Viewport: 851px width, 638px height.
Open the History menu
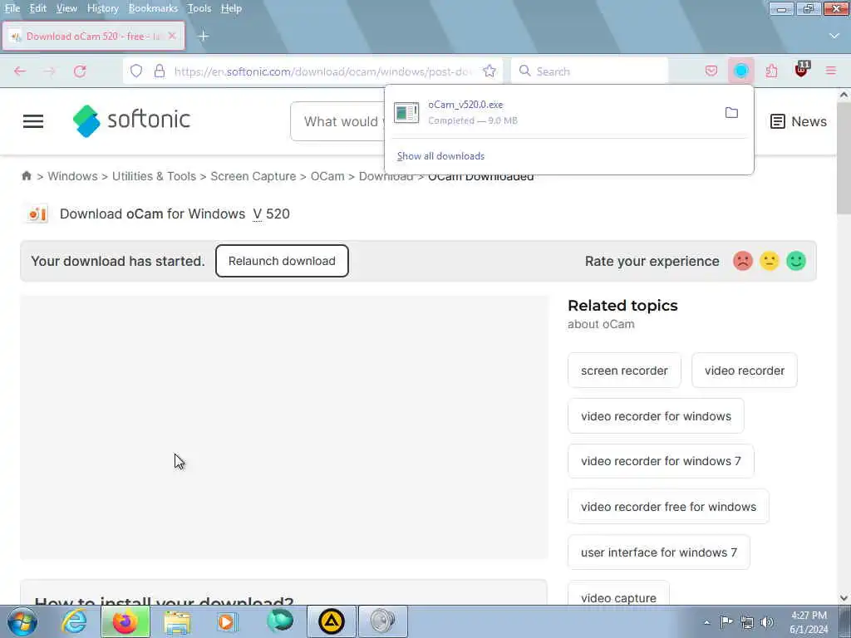click(102, 8)
